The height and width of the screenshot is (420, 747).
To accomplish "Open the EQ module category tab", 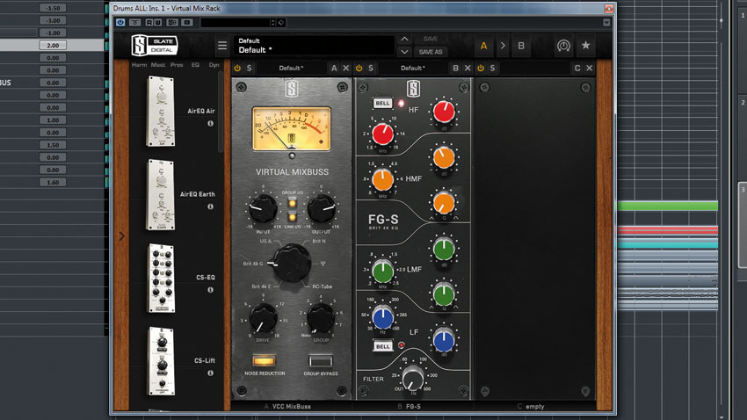I will click(x=195, y=65).
